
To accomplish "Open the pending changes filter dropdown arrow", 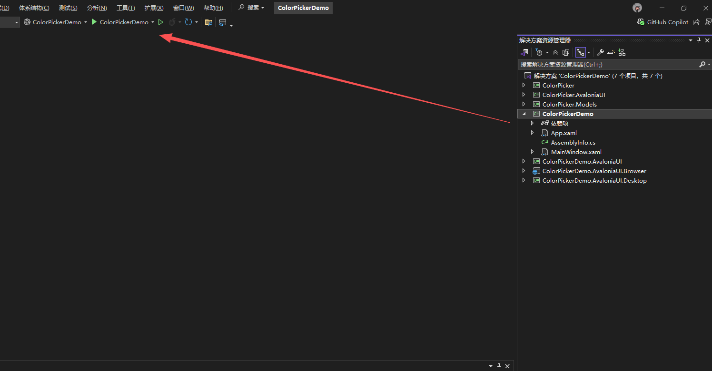I will coord(547,52).
